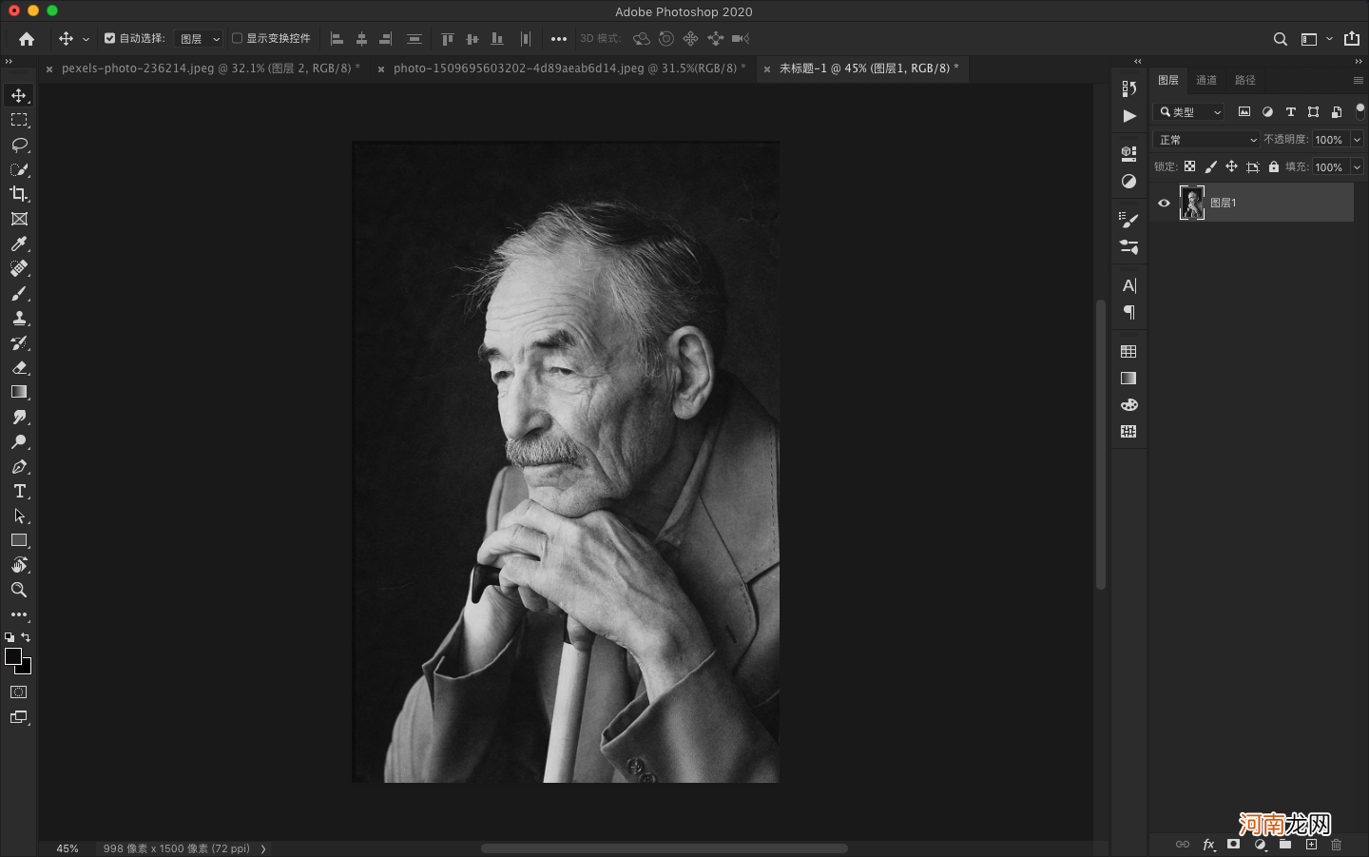Select the Eraser tool
Screen dimensions: 1369x857
[19, 367]
